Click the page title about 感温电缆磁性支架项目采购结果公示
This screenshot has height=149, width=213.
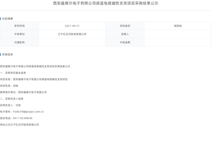point(106,3)
